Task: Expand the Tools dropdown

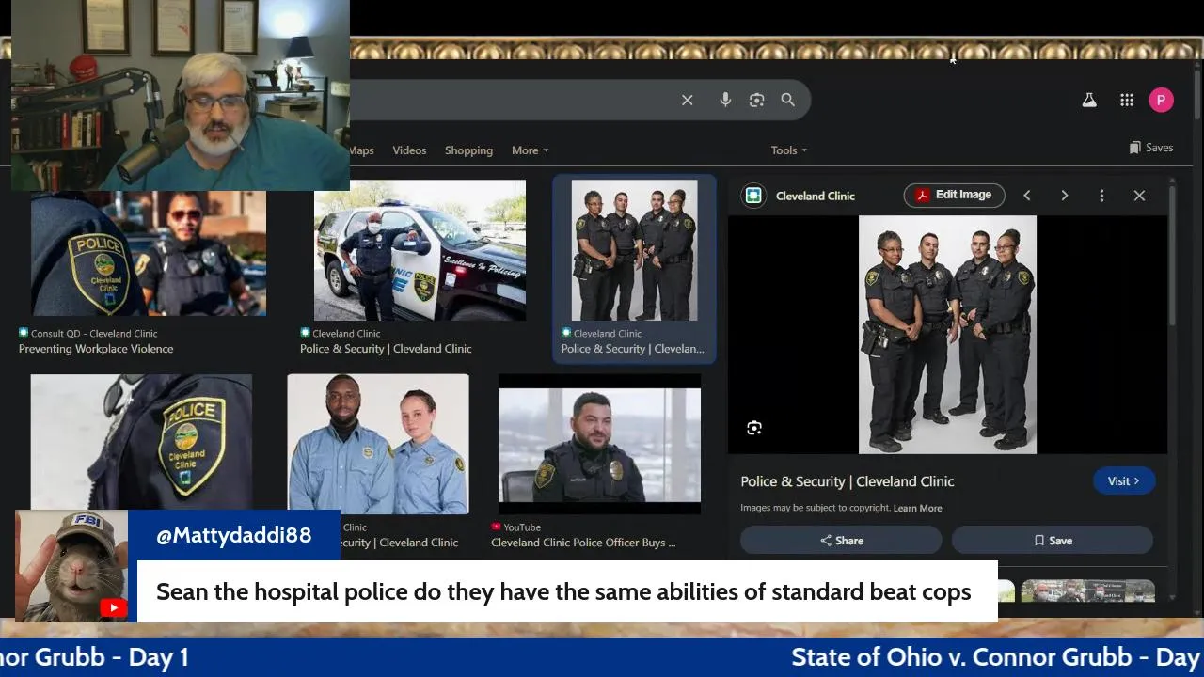Action: [x=788, y=150]
